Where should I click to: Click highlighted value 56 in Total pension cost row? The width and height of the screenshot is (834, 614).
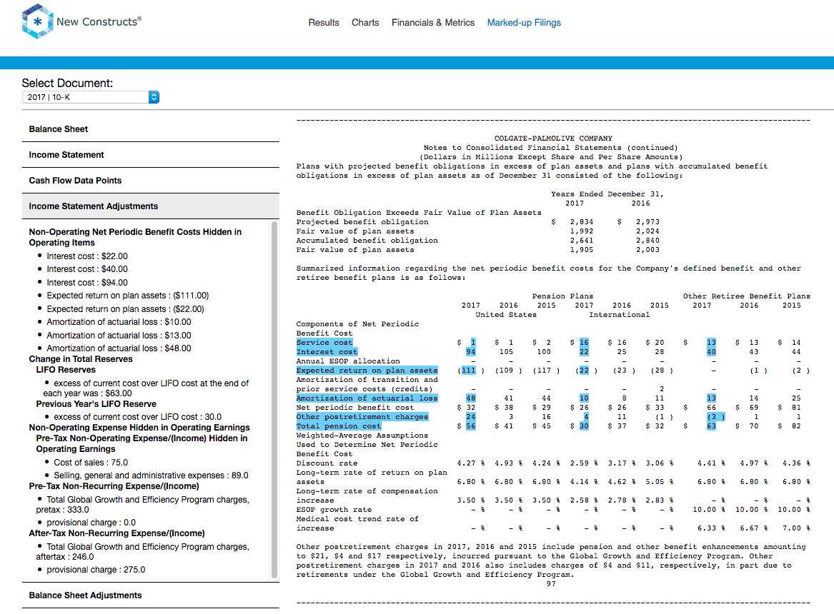point(471,426)
